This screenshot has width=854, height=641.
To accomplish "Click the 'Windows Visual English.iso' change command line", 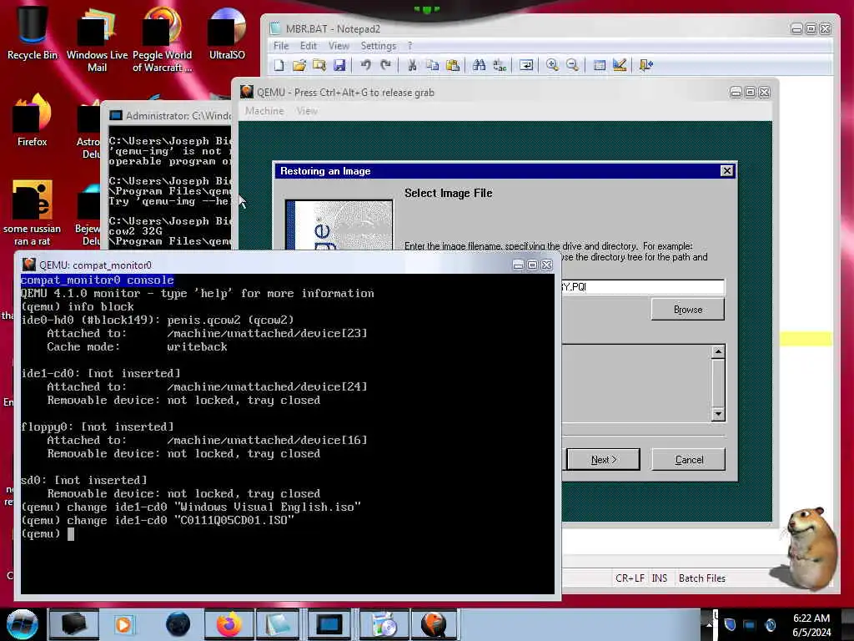I will (x=191, y=507).
